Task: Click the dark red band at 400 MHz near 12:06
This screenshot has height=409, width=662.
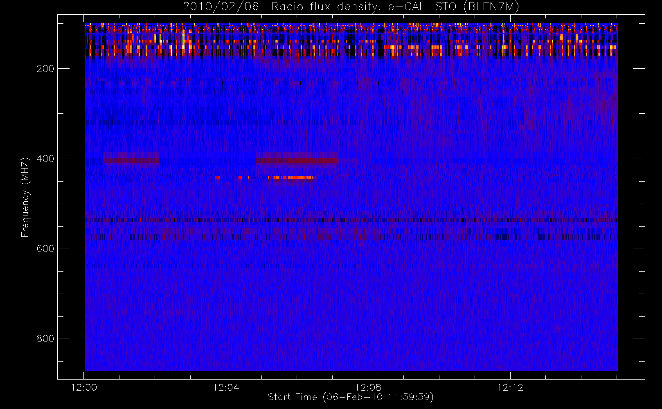Action: click(297, 160)
